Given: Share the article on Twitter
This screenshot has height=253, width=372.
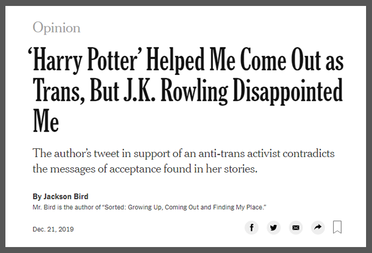Looking at the screenshot, I should [274, 228].
